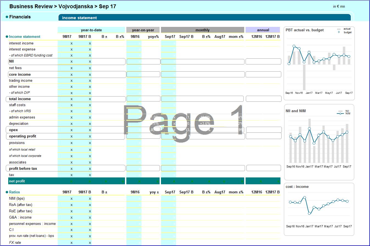Click the '- of which VRS' row label
The width and height of the screenshot is (370, 246).
(20, 111)
